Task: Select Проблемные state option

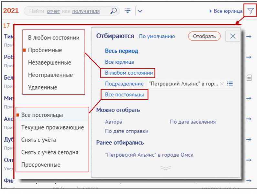Action: (x=45, y=50)
